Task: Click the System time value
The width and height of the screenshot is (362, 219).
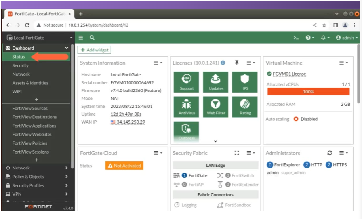Action: 131,106
